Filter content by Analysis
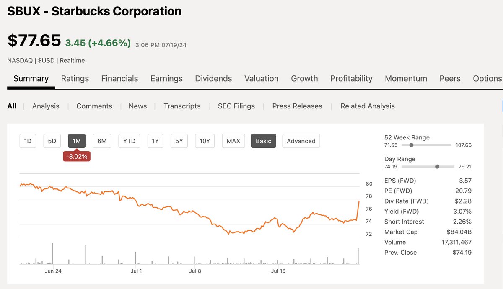This screenshot has height=289, width=503. pos(46,106)
